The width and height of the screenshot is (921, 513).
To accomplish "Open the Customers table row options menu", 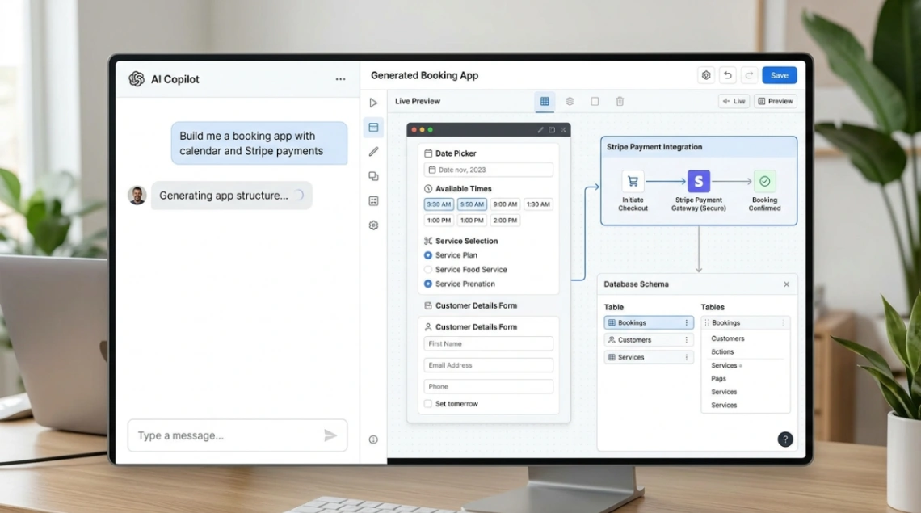I will pos(686,339).
